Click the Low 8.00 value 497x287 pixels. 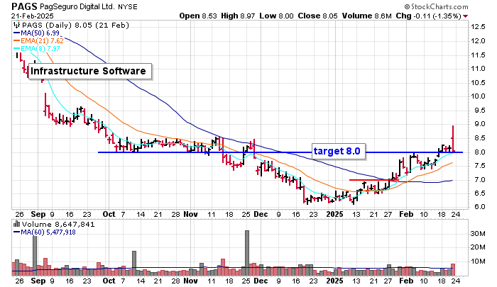(276, 16)
